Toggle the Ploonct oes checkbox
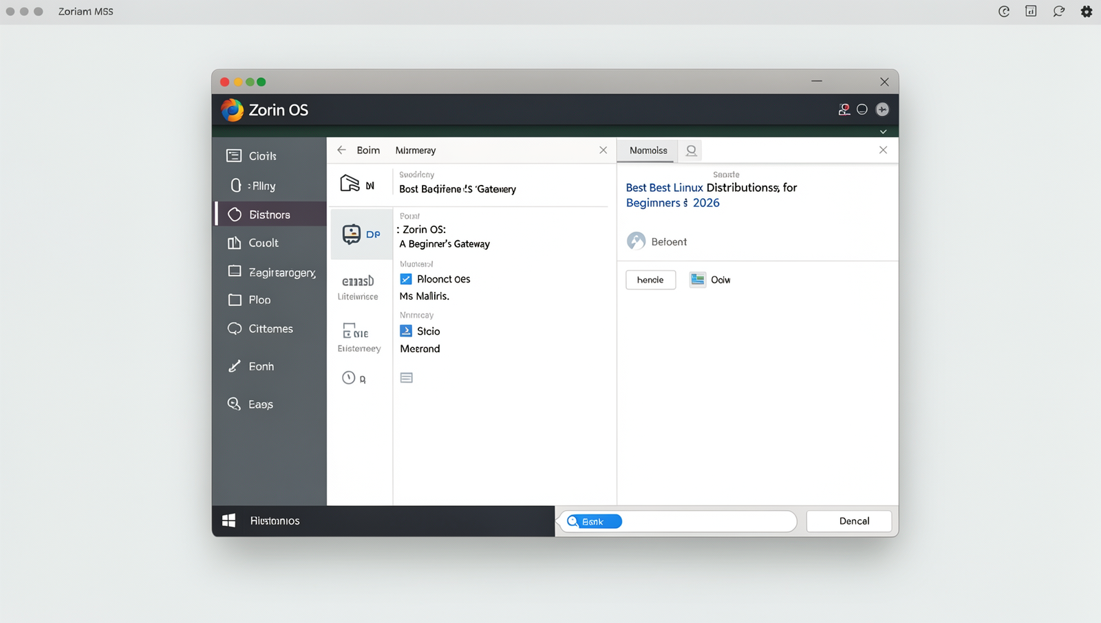This screenshot has height=623, width=1101. pos(406,279)
